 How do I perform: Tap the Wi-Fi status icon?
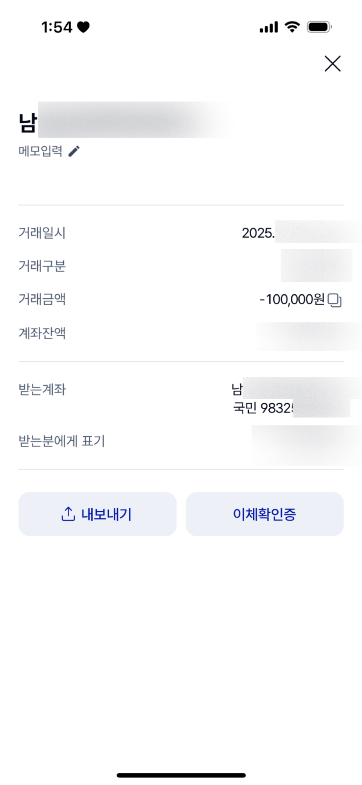click(292, 27)
